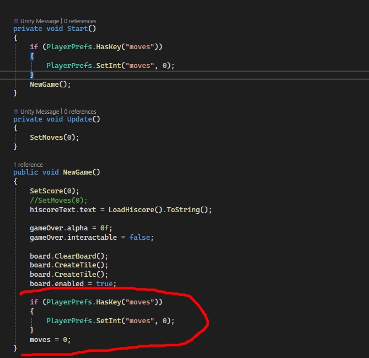Click SetInt call inside NewGame method
This screenshot has width=369, height=358.
(109, 321)
